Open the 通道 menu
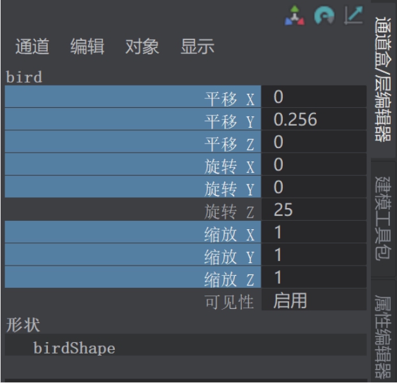Image resolution: width=397 pixels, height=383 pixels. [x=32, y=47]
